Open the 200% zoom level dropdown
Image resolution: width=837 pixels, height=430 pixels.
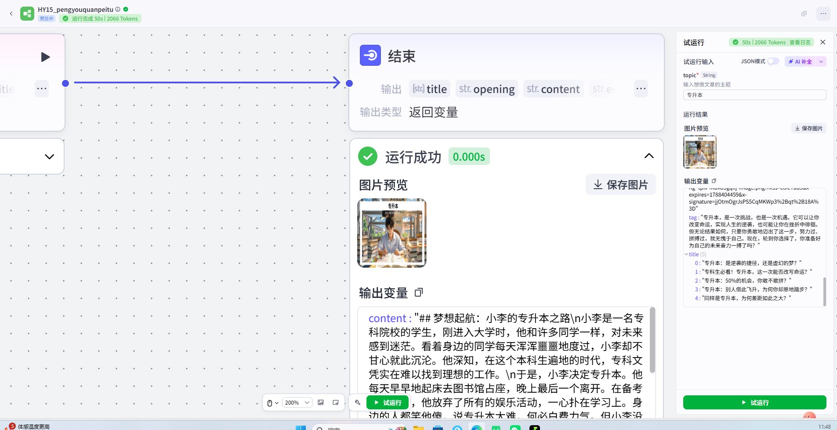297,403
